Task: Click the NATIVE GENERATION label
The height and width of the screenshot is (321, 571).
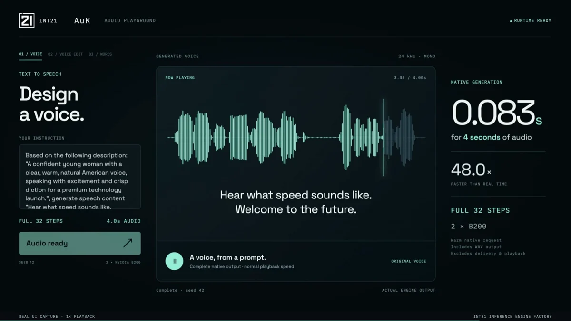Action: point(477,82)
